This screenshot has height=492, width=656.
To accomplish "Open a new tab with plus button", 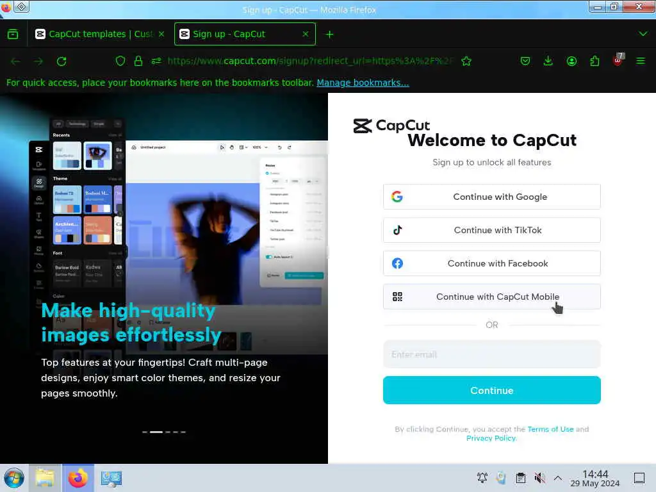I will click(330, 35).
